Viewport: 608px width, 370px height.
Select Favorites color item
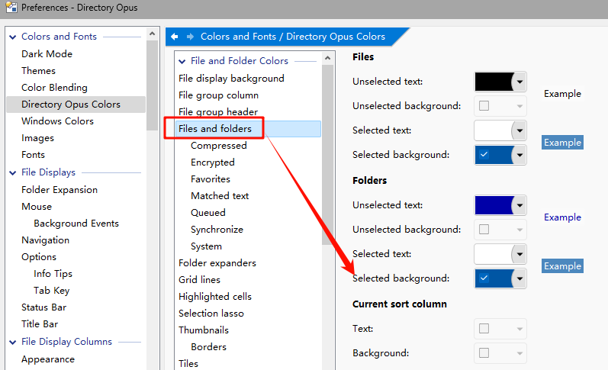point(211,179)
